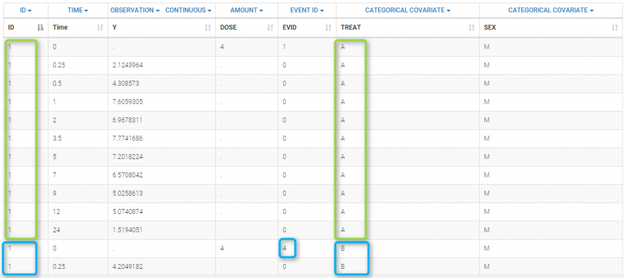
Task: Sort the TREAT column using its arrow icon
Action: point(471,27)
